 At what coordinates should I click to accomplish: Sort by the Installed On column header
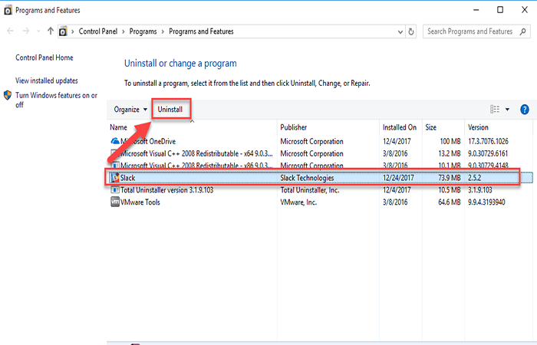pyautogui.click(x=400, y=127)
